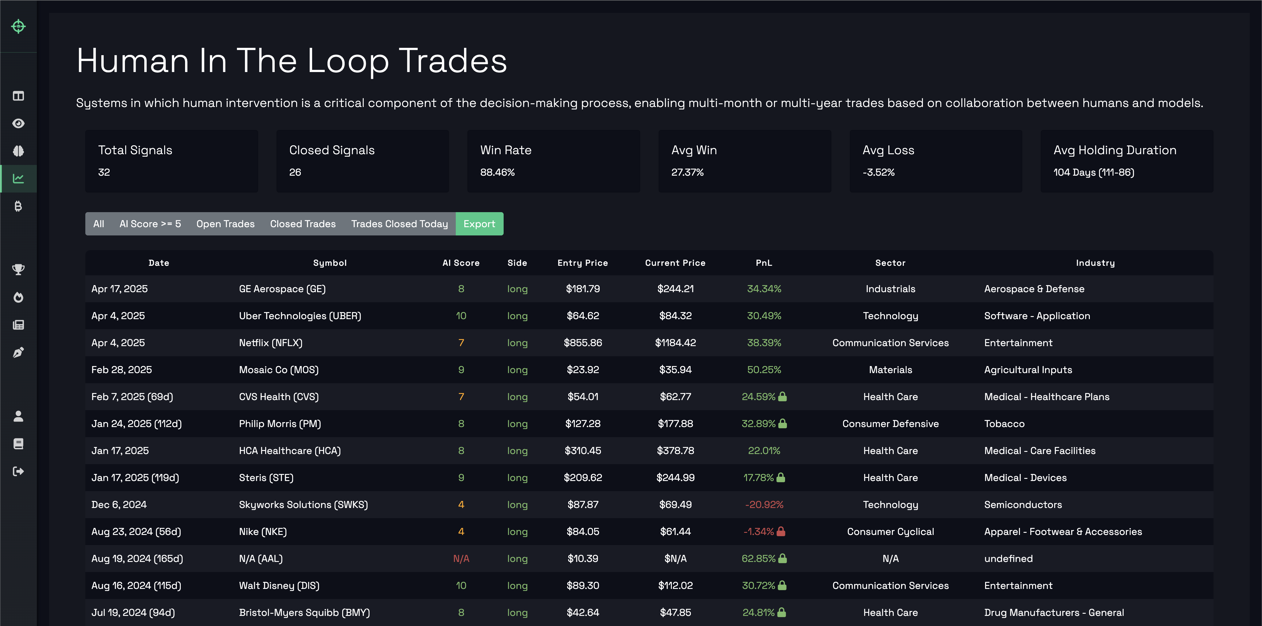Click the Tobacco industry cell

pos(1004,423)
